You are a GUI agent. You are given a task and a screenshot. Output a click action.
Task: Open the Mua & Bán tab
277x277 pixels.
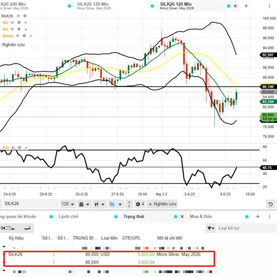click(x=201, y=216)
